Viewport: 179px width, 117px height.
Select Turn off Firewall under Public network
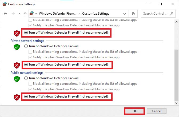click(26, 96)
